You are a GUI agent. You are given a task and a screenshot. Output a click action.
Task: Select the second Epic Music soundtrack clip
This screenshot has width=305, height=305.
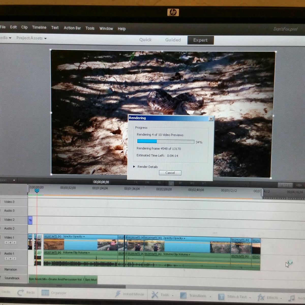tap(91, 280)
